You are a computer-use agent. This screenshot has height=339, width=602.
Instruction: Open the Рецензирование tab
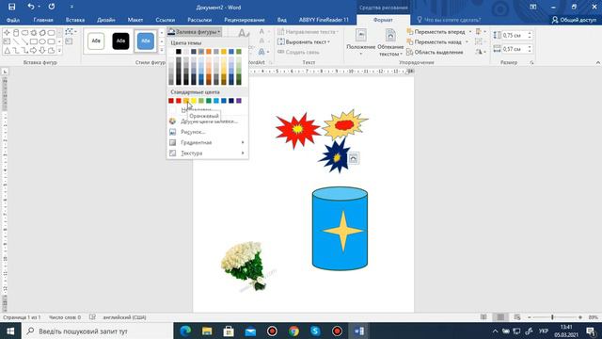[245, 20]
